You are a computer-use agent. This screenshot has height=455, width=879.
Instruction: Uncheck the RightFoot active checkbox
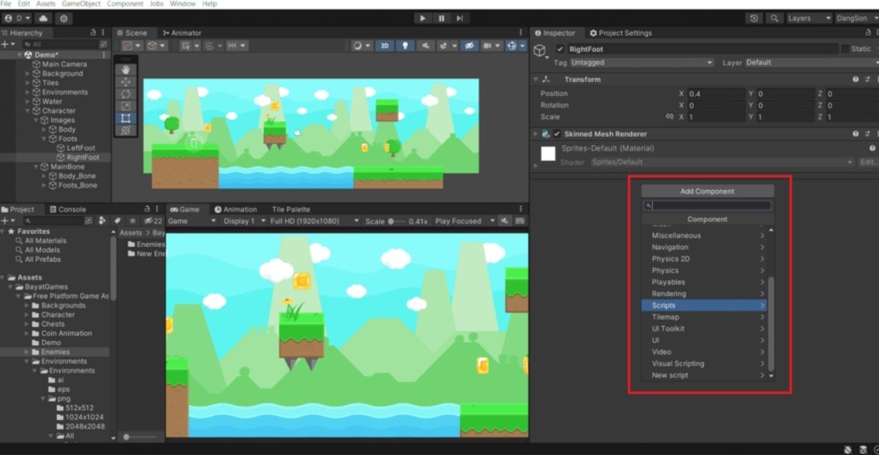click(560, 49)
